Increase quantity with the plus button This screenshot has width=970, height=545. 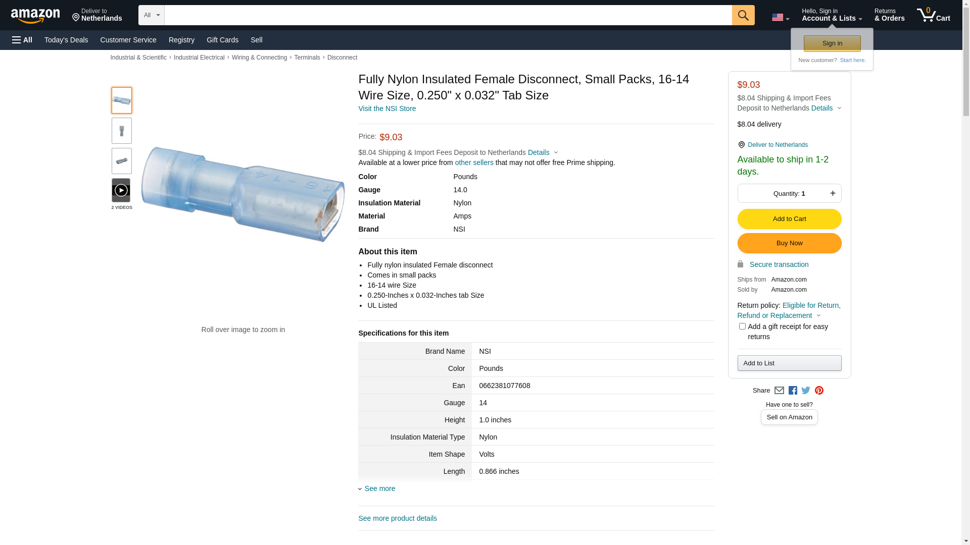pos(833,193)
